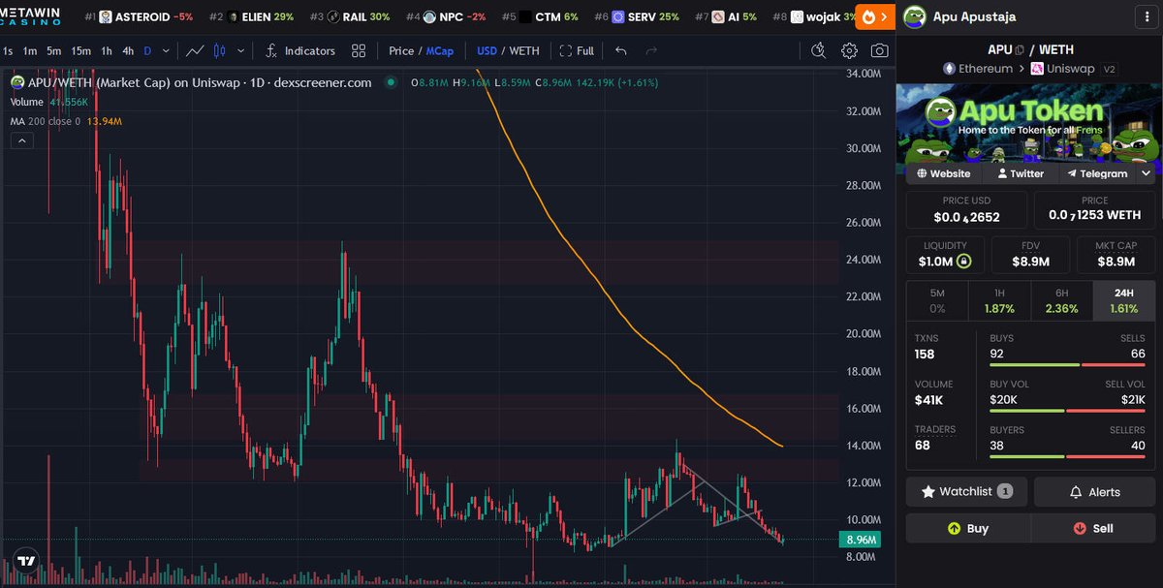Collapse the indicator legend chevron

point(21,140)
